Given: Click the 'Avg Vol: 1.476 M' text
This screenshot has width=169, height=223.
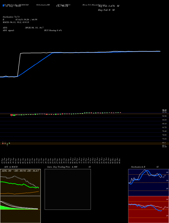Looking at the screenshot, I should (x=108, y=6).
